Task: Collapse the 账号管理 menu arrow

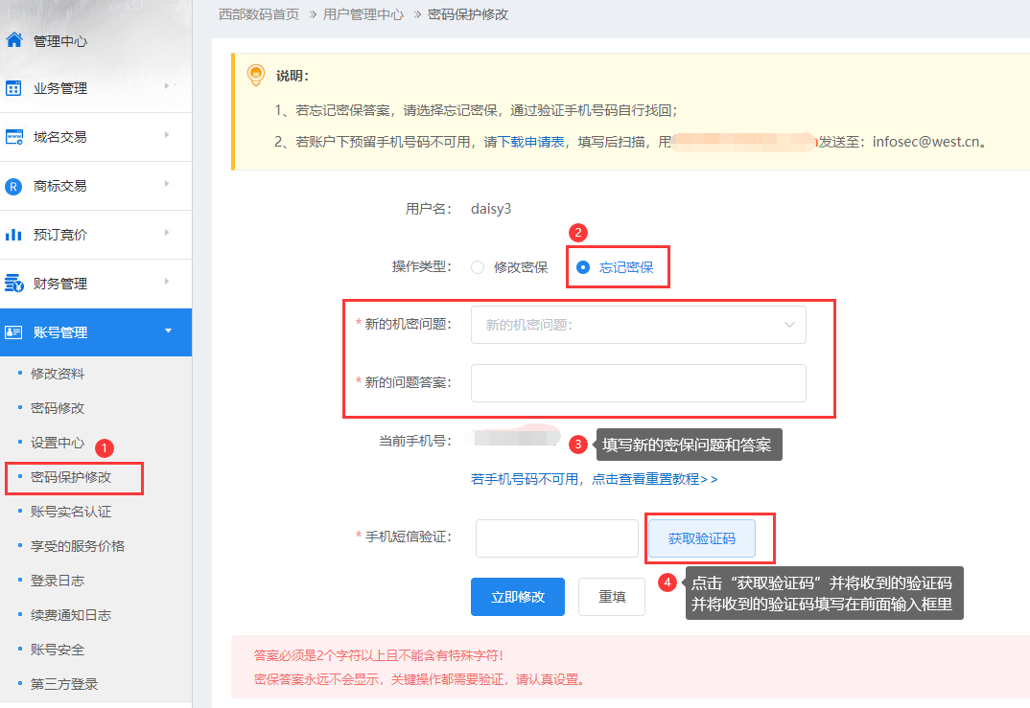Action: click(x=168, y=331)
